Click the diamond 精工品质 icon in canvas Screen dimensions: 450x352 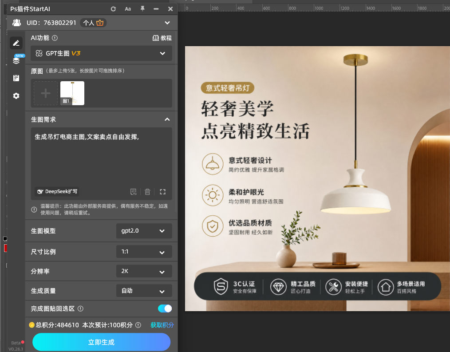[x=278, y=287]
